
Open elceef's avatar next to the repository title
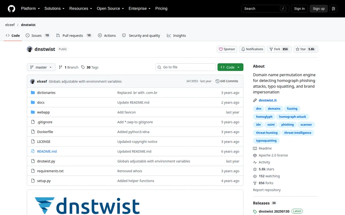[30, 49]
